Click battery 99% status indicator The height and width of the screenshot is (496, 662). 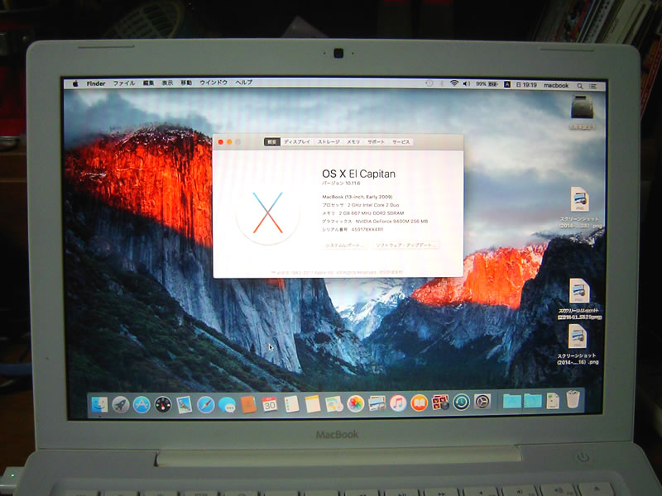pyautogui.click(x=487, y=84)
